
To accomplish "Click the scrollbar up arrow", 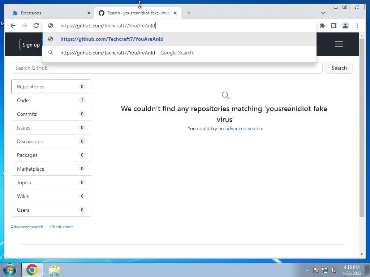I will [362, 36].
